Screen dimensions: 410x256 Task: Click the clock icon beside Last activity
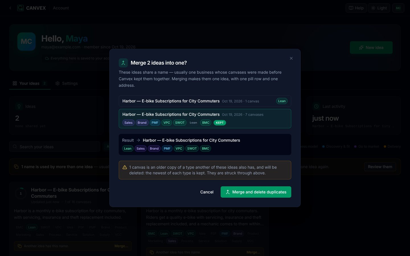pyautogui.click(x=316, y=106)
